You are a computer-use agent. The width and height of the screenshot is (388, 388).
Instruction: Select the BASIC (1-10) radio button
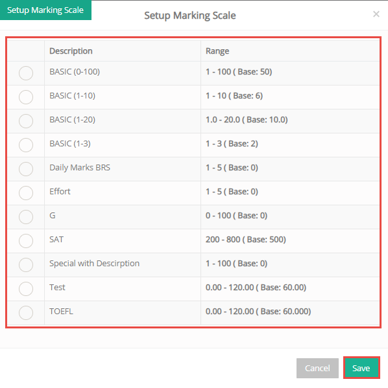coord(26,97)
